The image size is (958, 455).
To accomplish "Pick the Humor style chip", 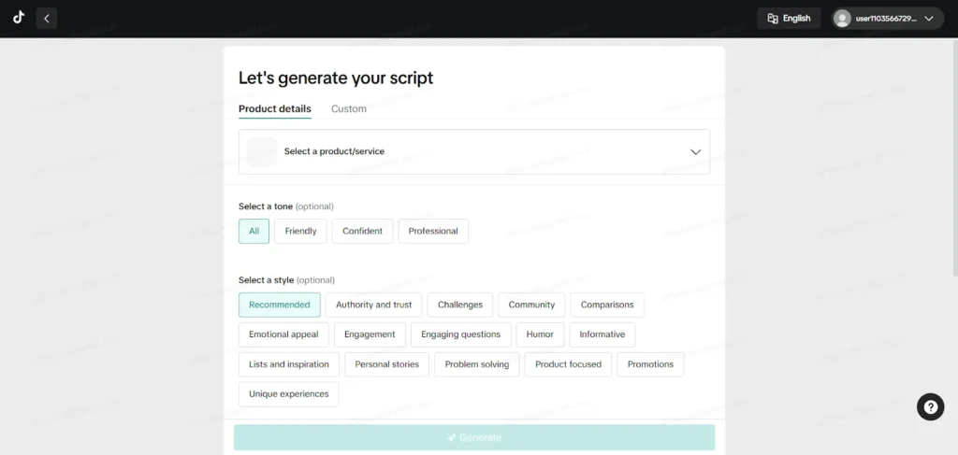I will (540, 334).
